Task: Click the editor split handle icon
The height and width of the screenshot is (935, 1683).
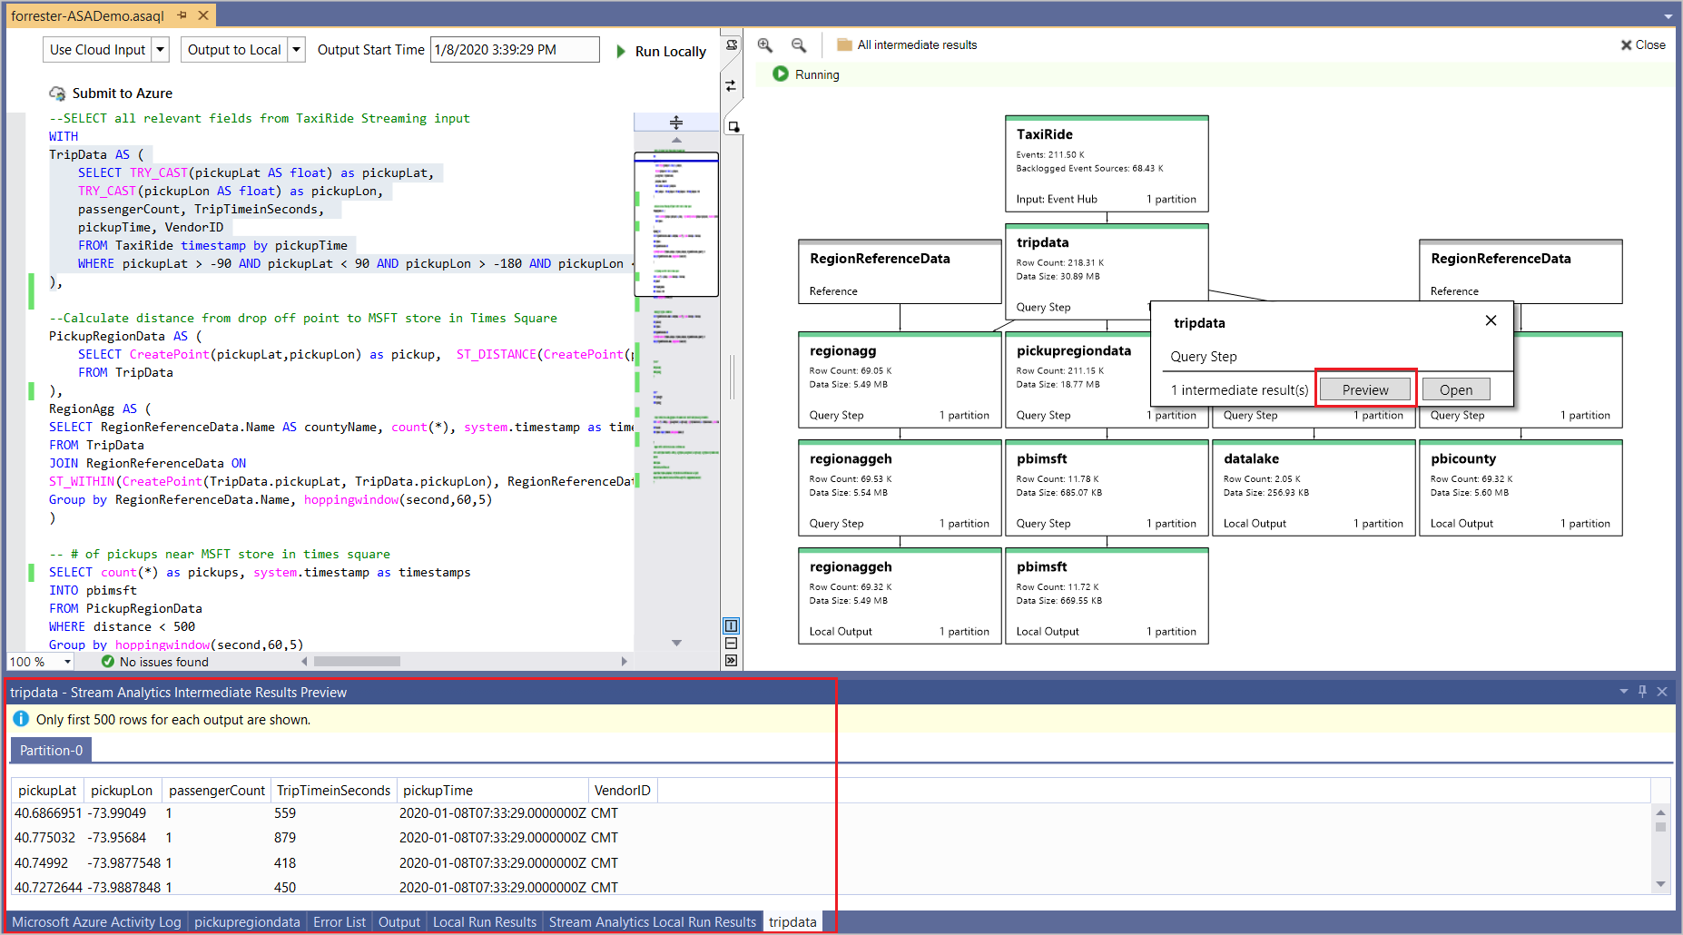Action: pos(676,122)
